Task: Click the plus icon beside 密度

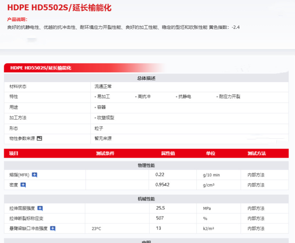Action: tap(23, 185)
